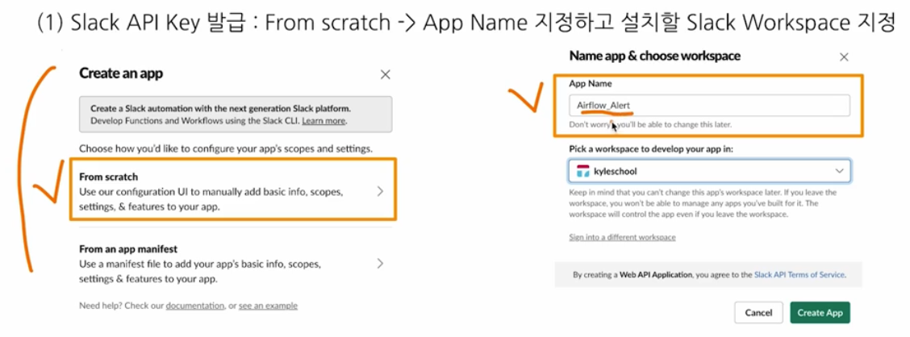Click the Create App button
Screen dimensions: 910x337
820,313
